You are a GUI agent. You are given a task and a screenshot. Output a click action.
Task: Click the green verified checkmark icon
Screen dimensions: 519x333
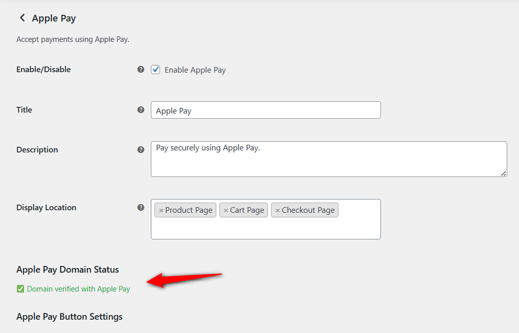20,289
